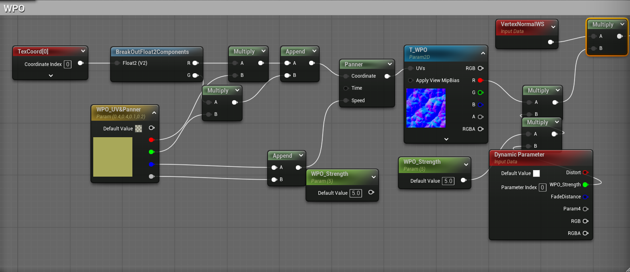Click the G output pin on BreakOutFloat2Components
The width and height of the screenshot is (630, 272).
195,75
